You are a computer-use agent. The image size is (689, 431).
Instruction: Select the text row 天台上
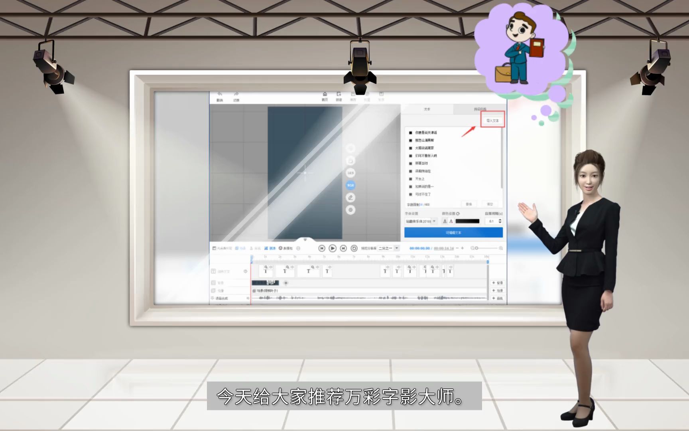tap(420, 179)
